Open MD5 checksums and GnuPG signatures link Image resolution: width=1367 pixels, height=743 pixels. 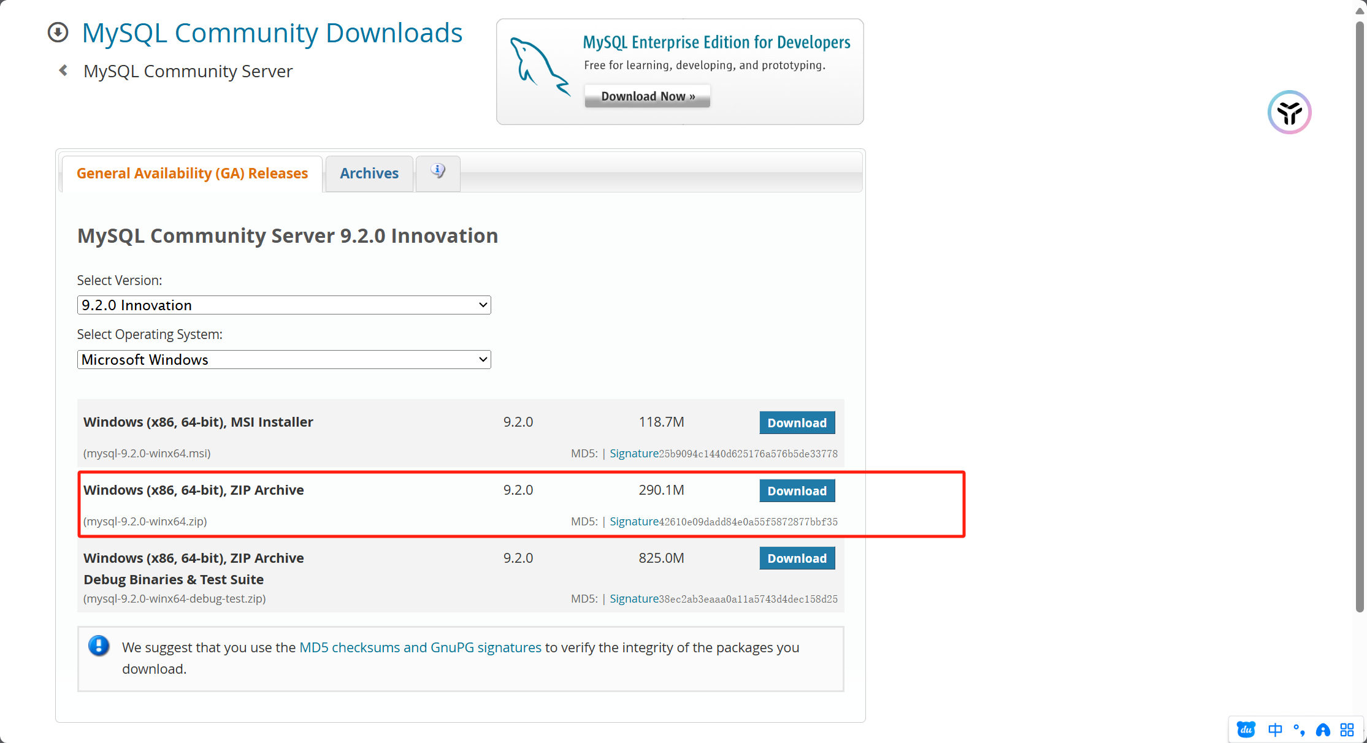coord(420,647)
